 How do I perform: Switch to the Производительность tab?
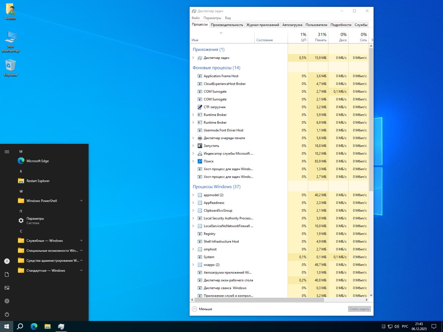click(227, 25)
